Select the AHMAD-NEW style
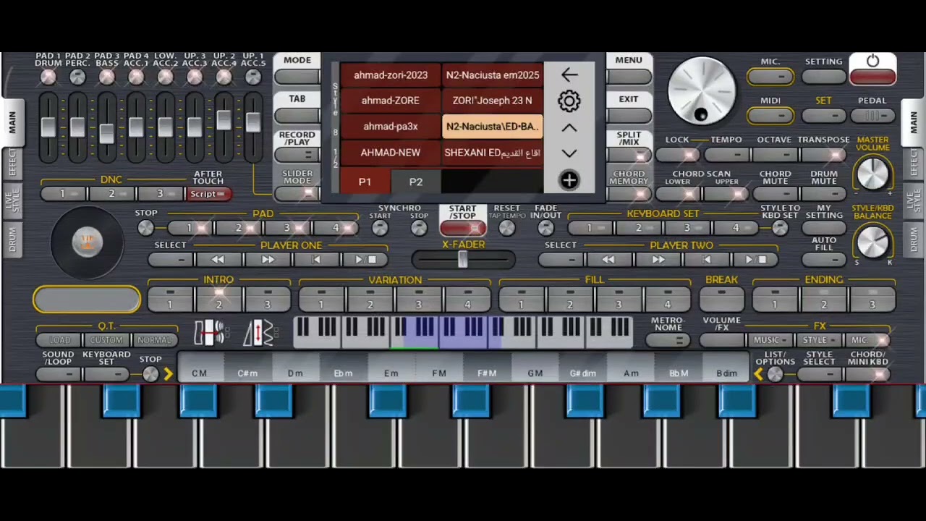The width and height of the screenshot is (926, 521). 391,153
